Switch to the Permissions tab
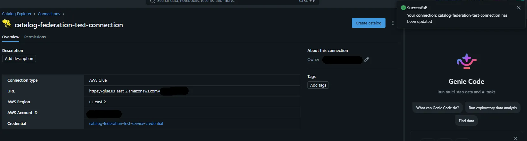 [35, 37]
